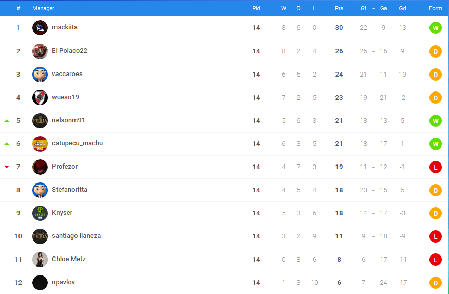Click santiago llaneza manager name
Screen dimensions: 449x294
[x=76, y=236]
